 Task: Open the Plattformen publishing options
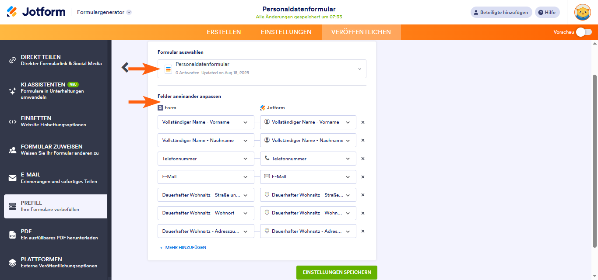pyautogui.click(x=56, y=263)
